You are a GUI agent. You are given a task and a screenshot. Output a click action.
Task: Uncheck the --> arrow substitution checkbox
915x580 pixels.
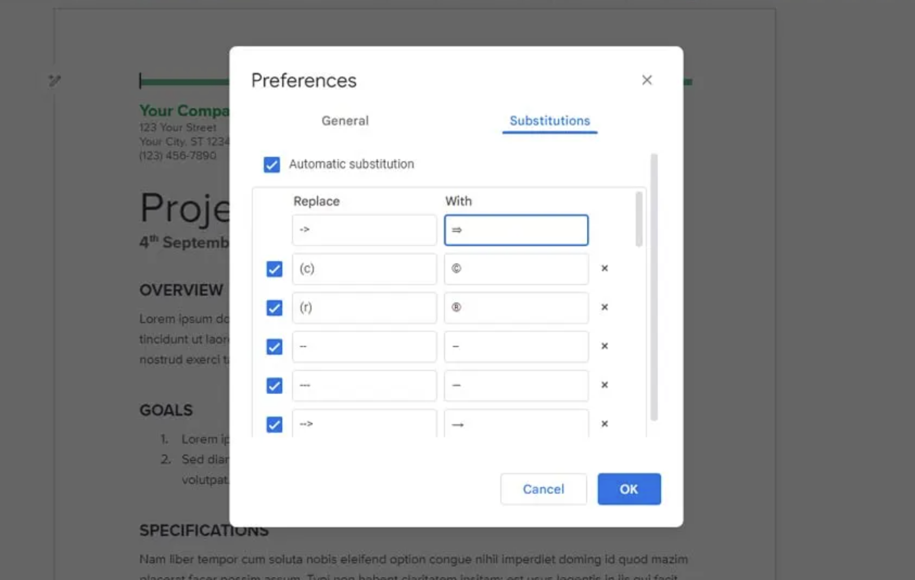tap(274, 424)
